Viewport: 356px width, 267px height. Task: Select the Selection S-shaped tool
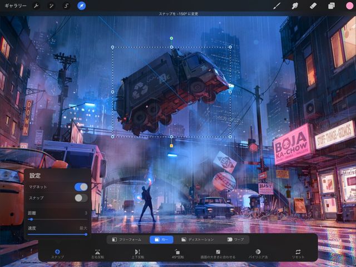click(x=66, y=6)
